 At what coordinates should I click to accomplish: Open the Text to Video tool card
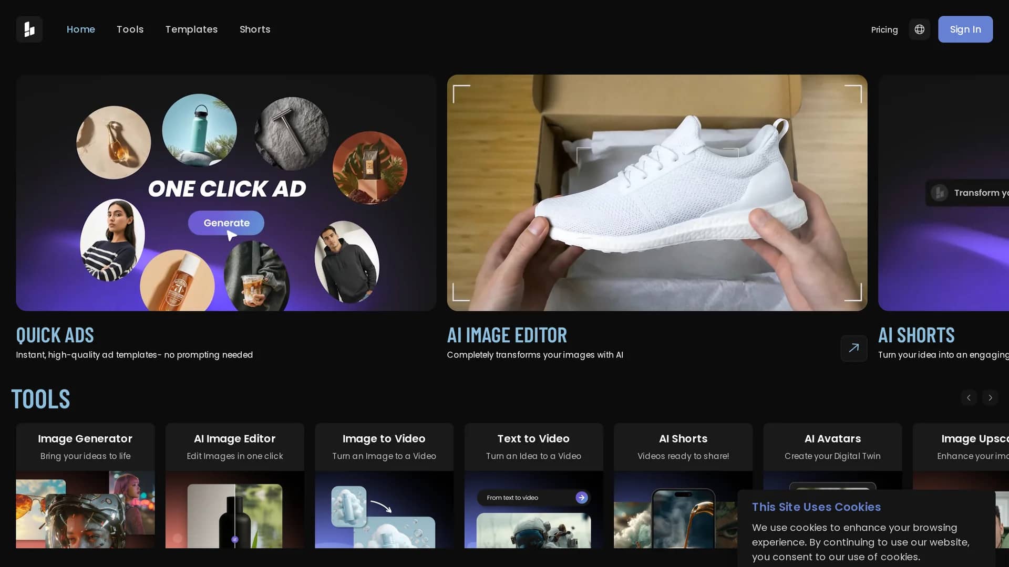[x=533, y=486]
